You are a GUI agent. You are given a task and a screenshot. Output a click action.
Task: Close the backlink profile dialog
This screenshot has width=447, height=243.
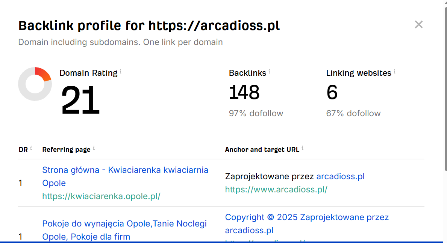[x=418, y=25]
